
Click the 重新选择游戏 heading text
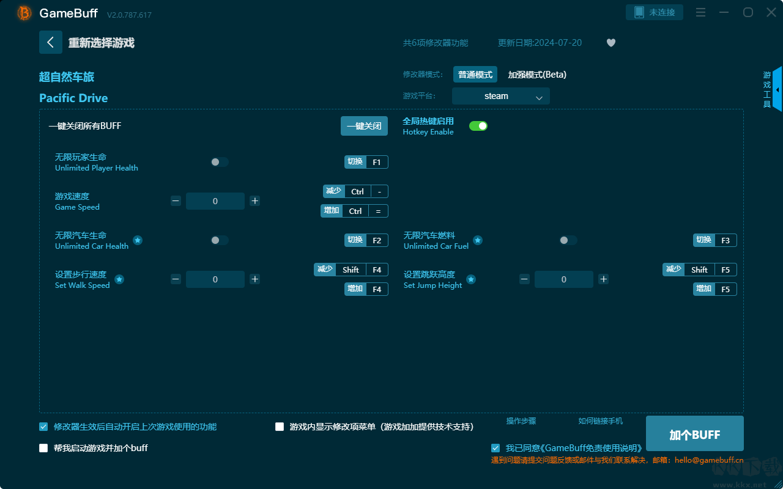tap(102, 43)
